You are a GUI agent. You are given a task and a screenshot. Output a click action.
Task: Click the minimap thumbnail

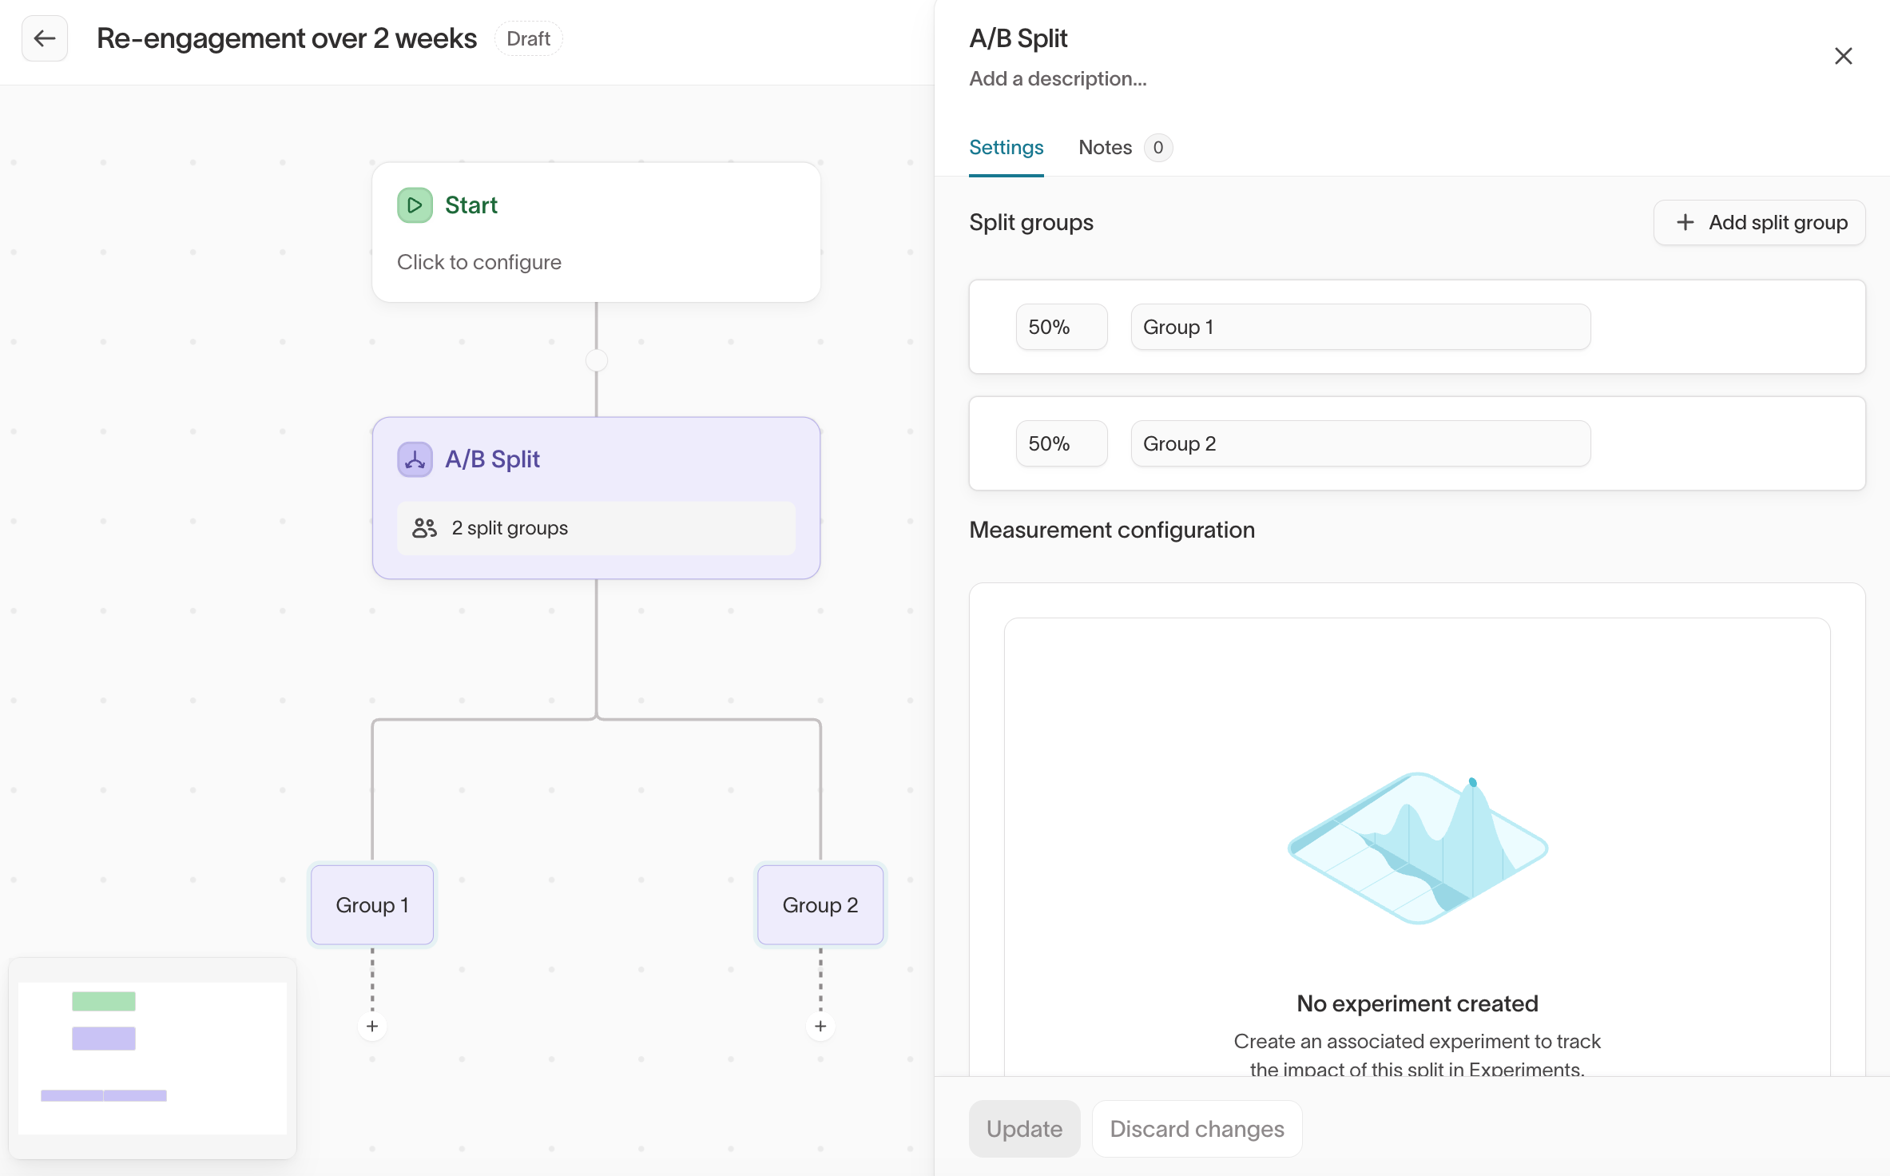click(x=152, y=1058)
